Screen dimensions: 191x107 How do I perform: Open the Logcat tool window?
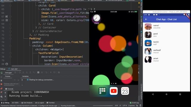point(40,103)
